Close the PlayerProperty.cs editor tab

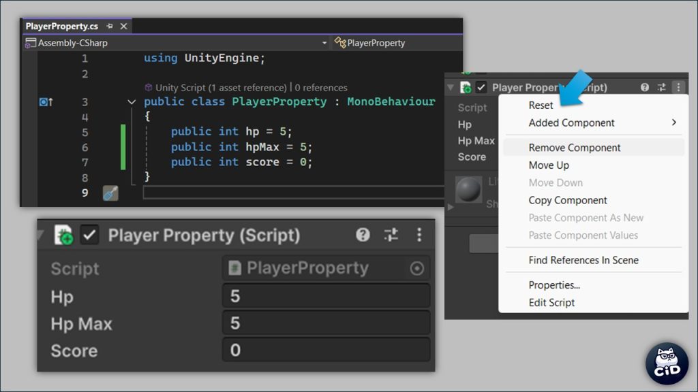coord(123,27)
